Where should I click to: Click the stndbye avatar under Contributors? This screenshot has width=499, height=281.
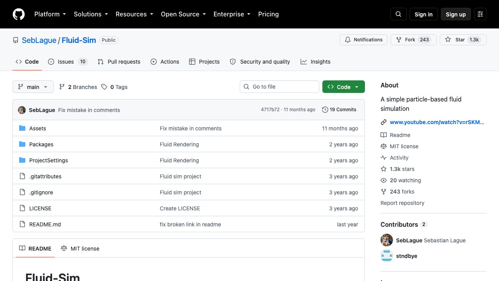(387, 256)
